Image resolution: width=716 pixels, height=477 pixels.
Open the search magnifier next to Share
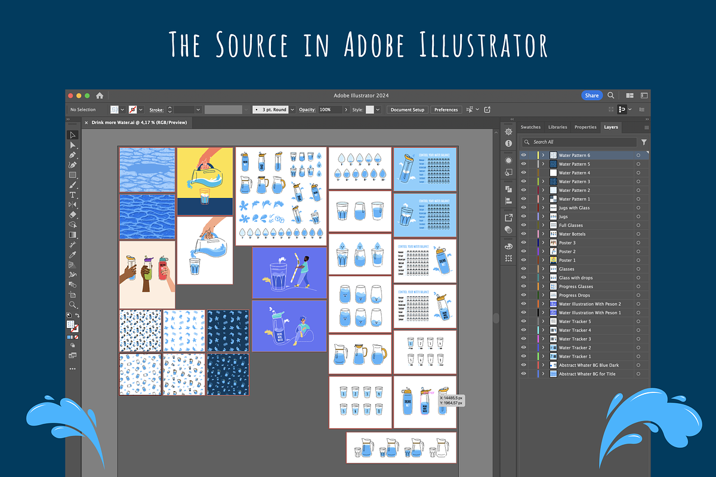(x=611, y=95)
